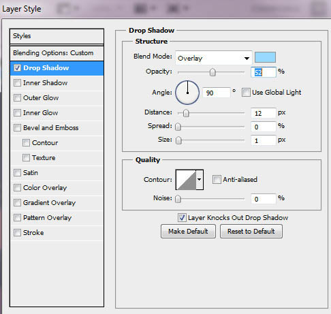The width and height of the screenshot is (331, 314).
Task: Uncheck the Drop Shadow checkbox
Action: pos(17,67)
